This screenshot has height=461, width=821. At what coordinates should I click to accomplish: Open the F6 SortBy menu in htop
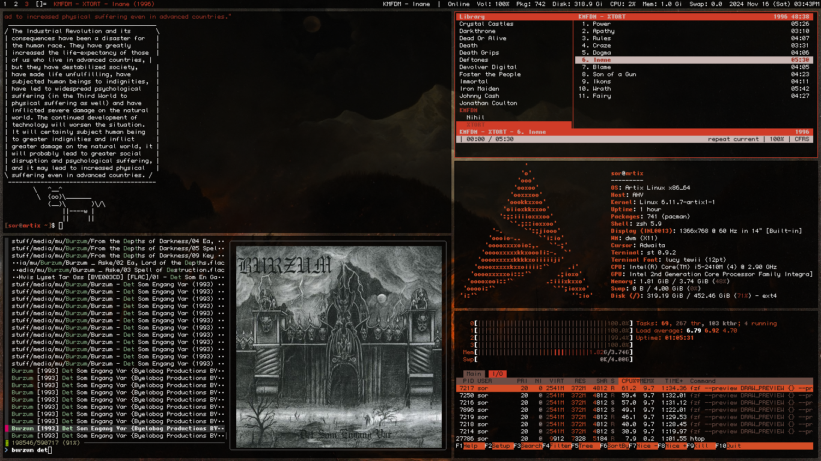[x=614, y=446]
